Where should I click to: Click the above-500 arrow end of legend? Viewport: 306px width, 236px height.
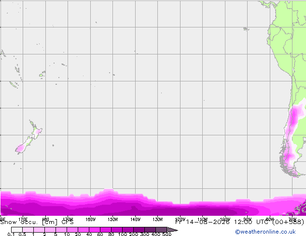click(x=172, y=230)
